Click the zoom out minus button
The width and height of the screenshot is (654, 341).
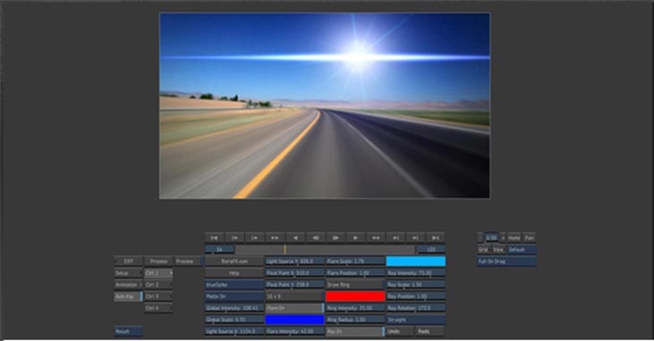tap(480, 237)
